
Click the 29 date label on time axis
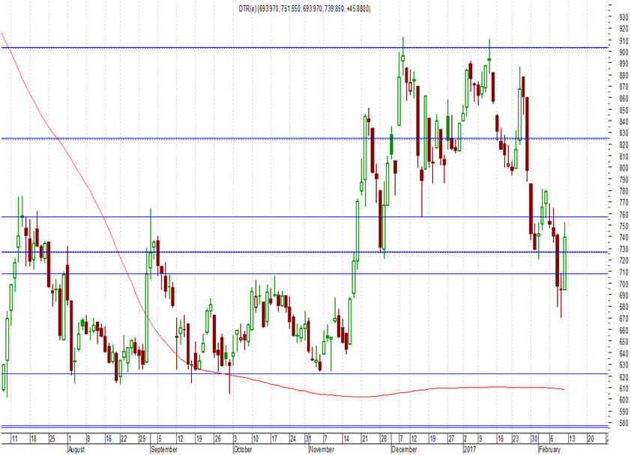[x=142, y=439]
